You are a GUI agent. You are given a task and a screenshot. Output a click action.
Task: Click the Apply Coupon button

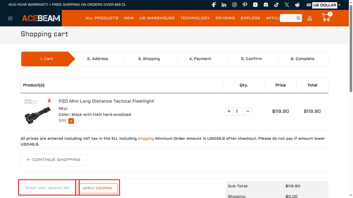click(x=97, y=188)
